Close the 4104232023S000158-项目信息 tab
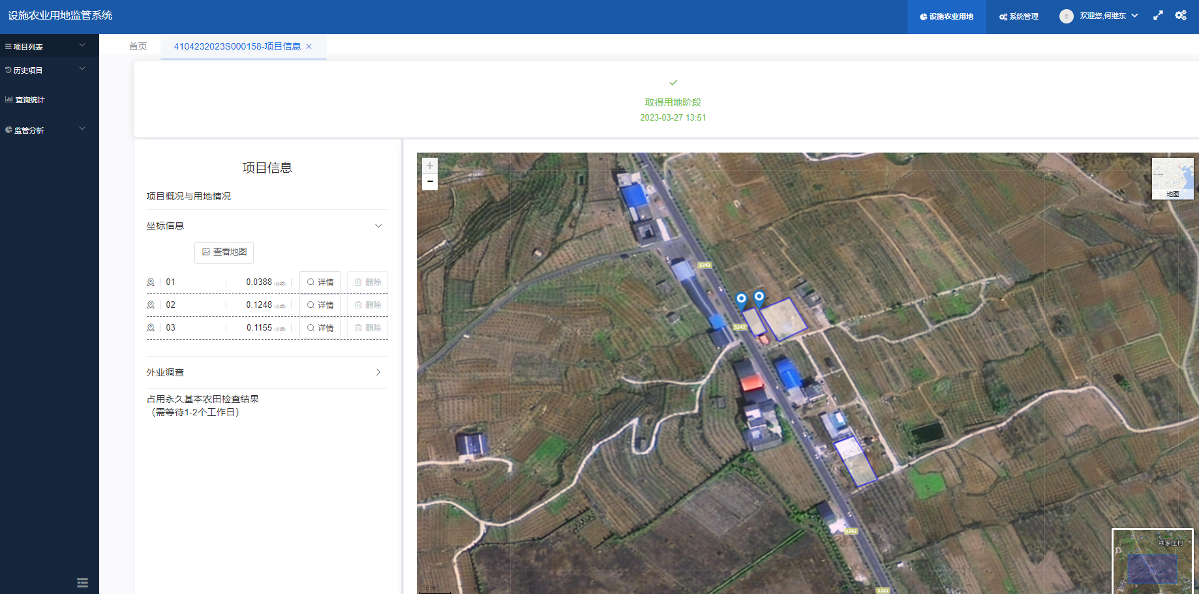This screenshot has width=1199, height=594. click(309, 46)
